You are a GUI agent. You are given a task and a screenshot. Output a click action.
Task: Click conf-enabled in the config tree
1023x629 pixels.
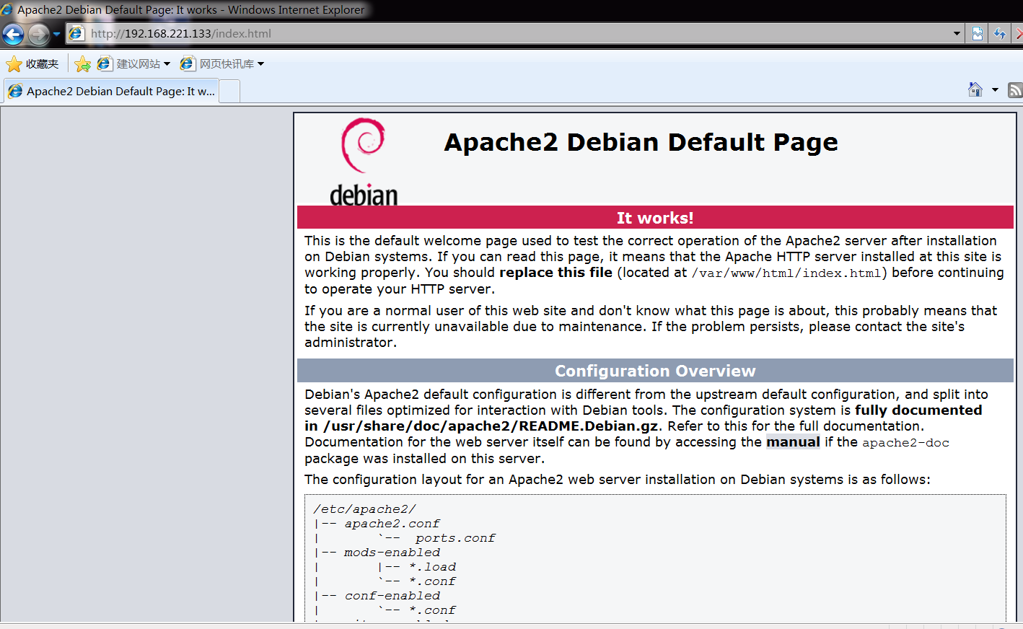[392, 596]
